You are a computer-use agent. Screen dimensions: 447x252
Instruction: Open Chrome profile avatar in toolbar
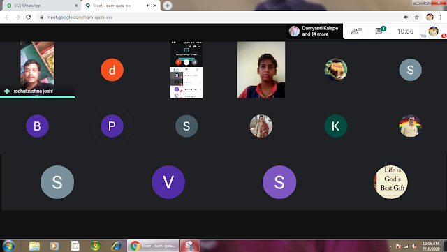430,17
